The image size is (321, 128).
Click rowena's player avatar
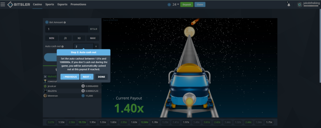pyautogui.click(x=45, y=81)
